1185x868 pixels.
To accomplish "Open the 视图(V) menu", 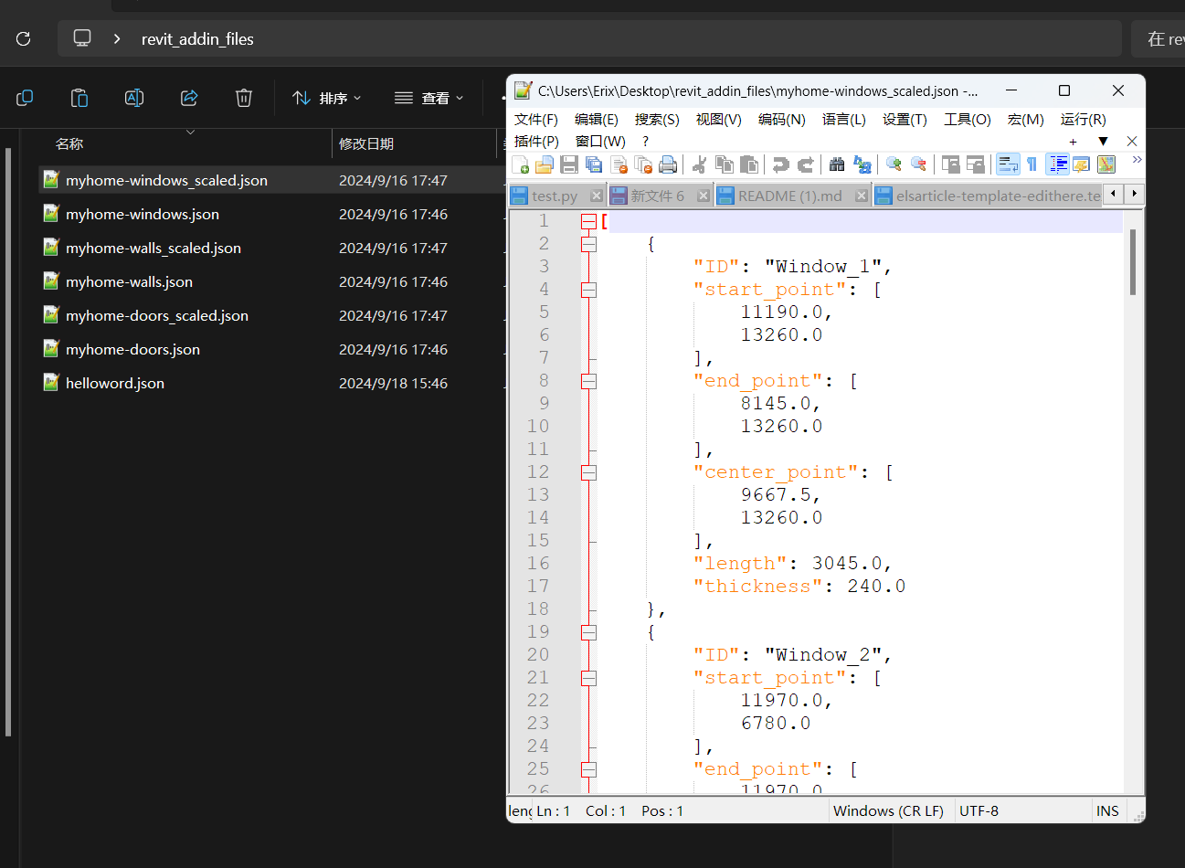I will pos(718,120).
